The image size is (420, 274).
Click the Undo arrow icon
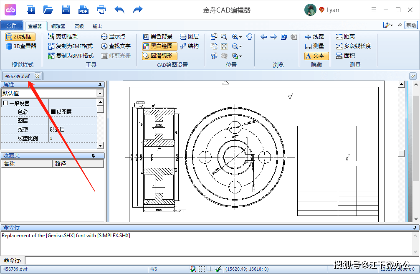click(119, 10)
